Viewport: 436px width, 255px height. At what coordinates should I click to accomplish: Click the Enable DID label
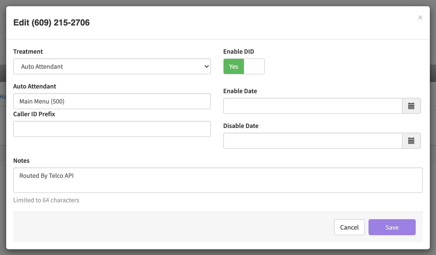coord(239,52)
